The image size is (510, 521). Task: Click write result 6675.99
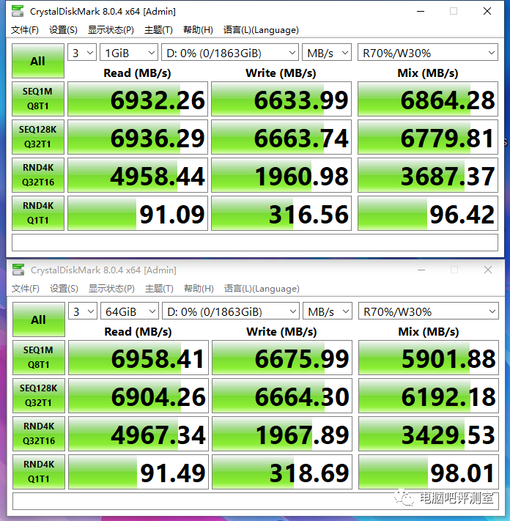point(282,358)
